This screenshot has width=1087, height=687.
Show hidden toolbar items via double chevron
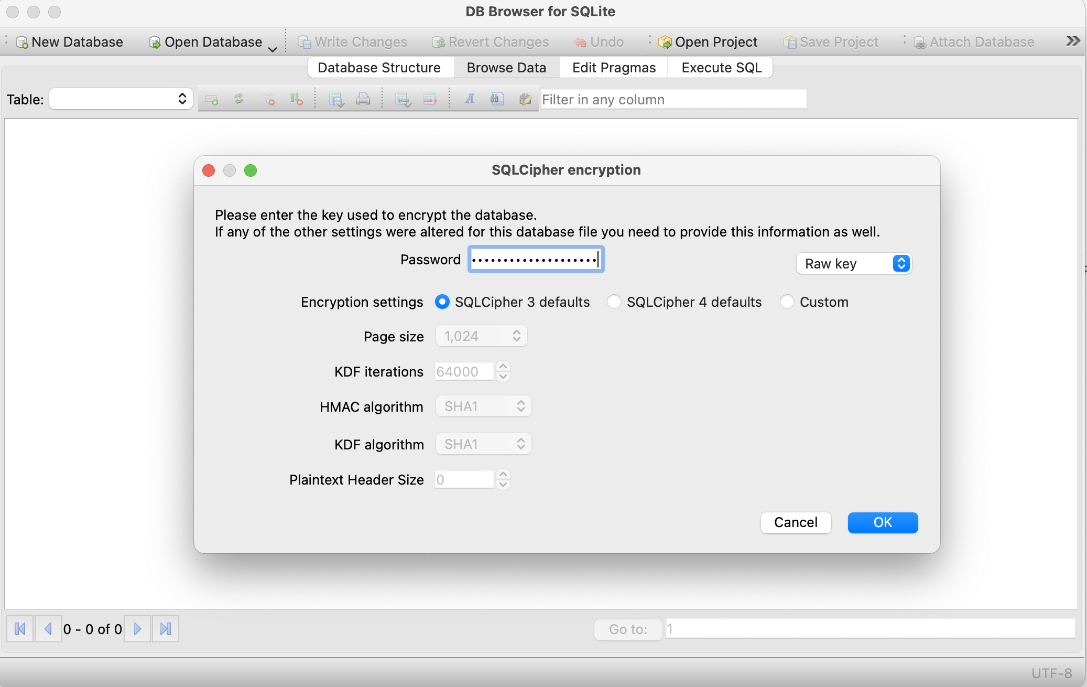pos(1073,41)
